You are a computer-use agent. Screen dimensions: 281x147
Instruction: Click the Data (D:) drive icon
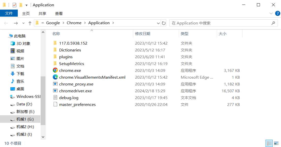[12, 104]
